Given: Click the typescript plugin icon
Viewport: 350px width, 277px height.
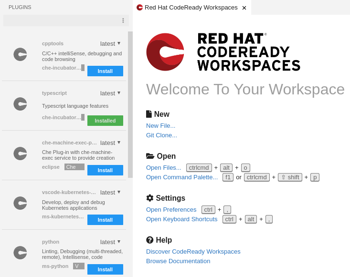Looking at the screenshot, I should 20,104.
